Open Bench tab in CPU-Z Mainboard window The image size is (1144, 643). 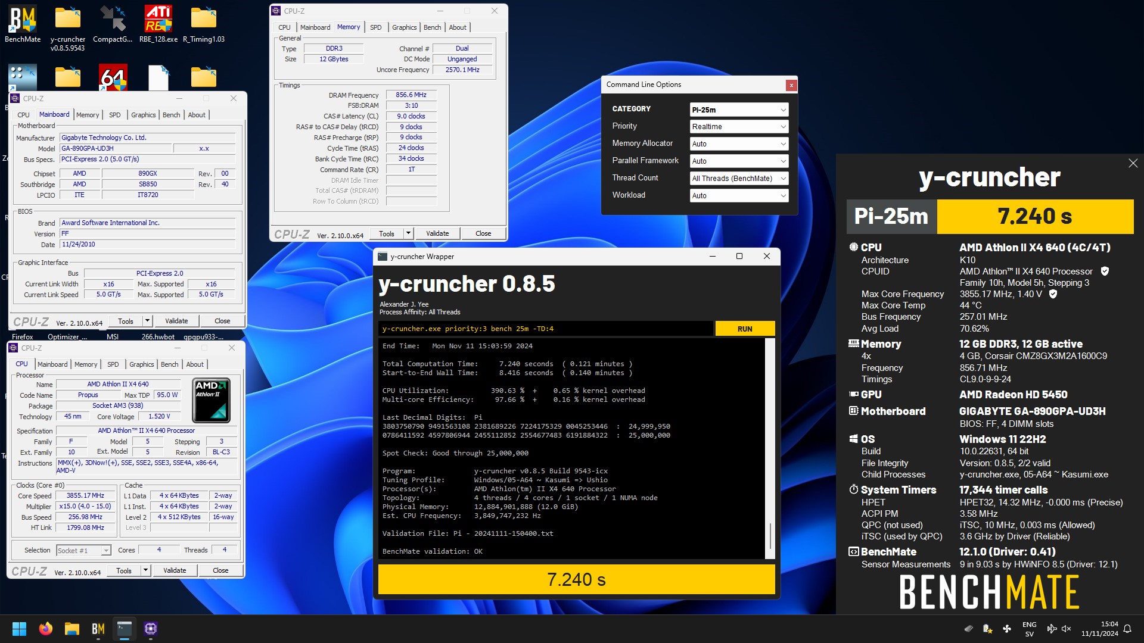pyautogui.click(x=171, y=115)
